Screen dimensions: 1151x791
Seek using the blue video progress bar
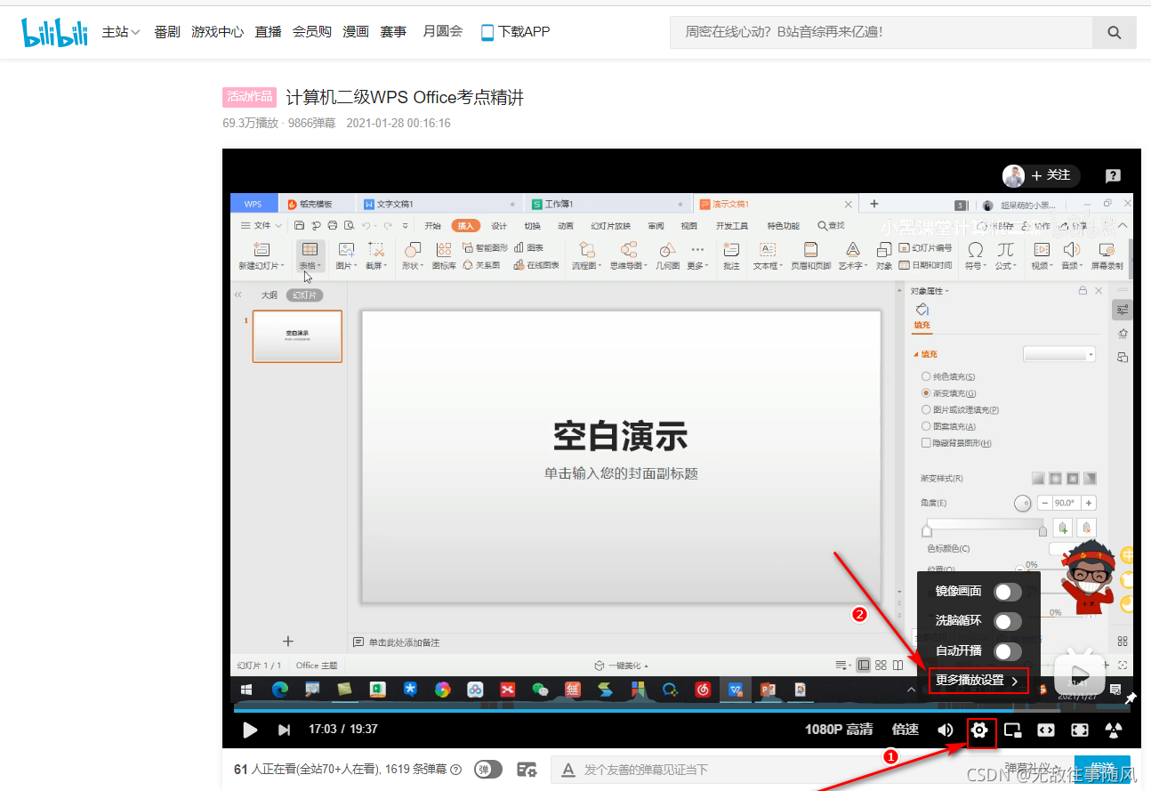pos(681,710)
